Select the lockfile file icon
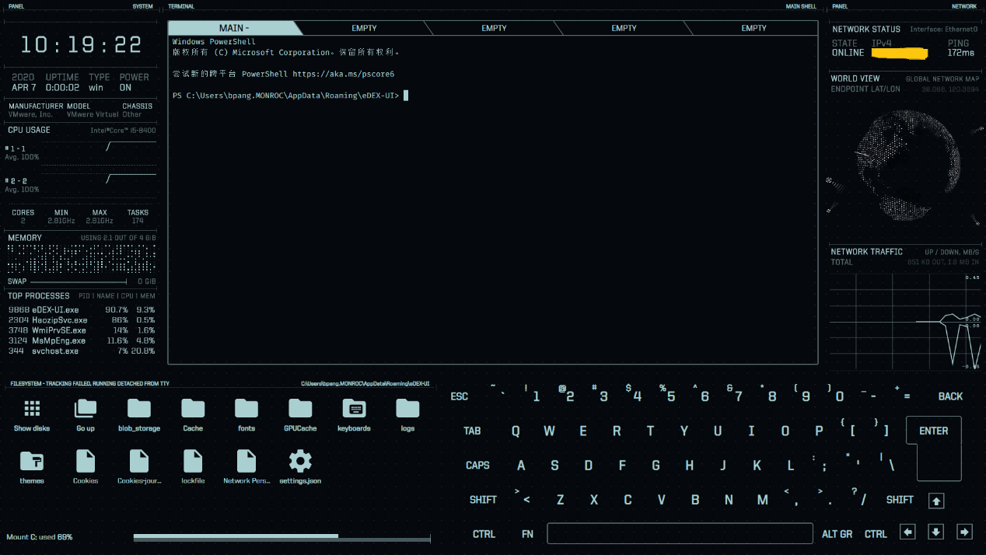Screen dimensions: 986x555 [193, 462]
